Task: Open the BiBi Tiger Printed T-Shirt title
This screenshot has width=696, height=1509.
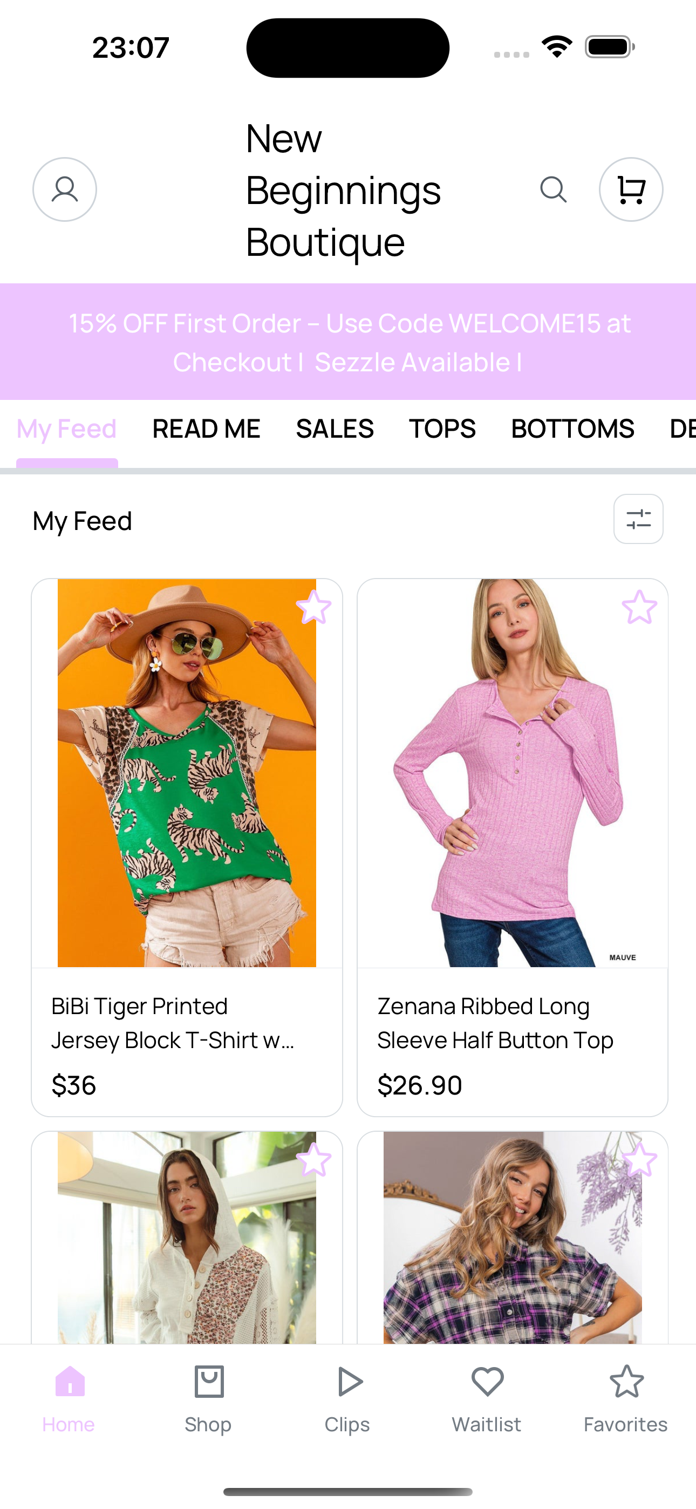Action: 173,1023
